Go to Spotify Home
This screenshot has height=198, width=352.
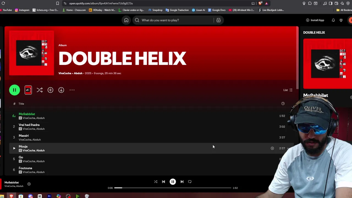pyautogui.click(x=126, y=20)
